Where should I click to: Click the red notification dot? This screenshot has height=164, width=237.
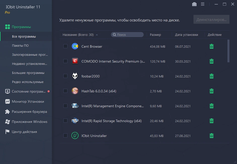(x=49, y=91)
